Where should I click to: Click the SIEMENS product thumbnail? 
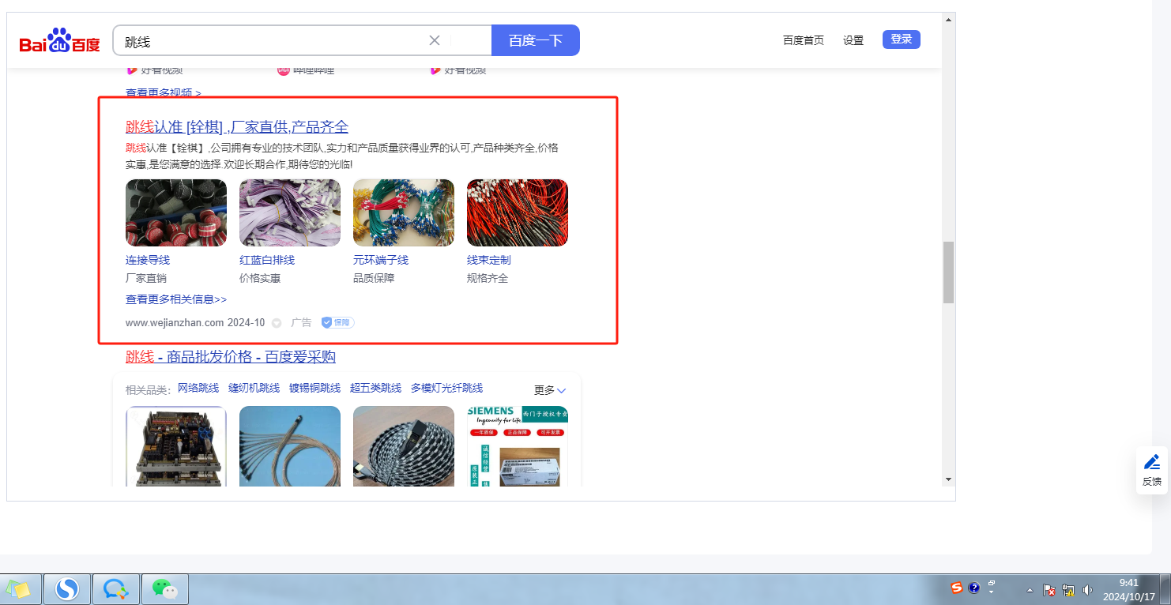pos(518,446)
